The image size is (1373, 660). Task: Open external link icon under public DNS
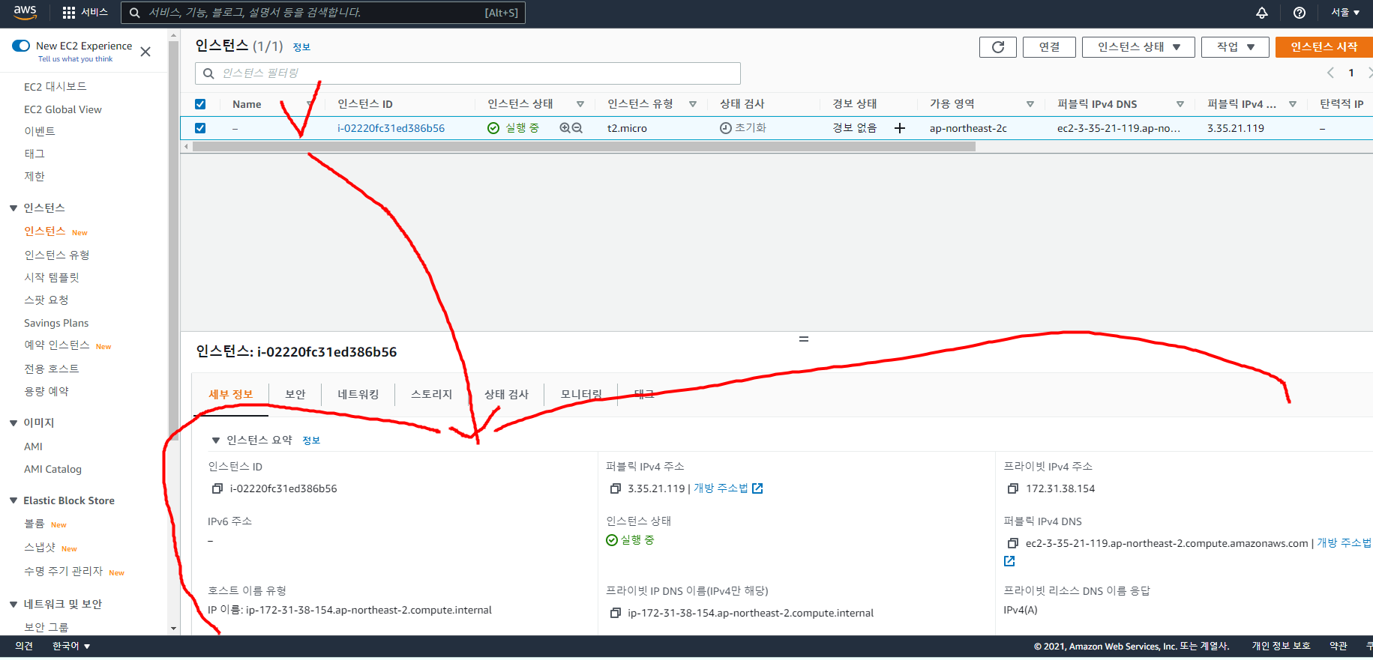tap(1009, 561)
